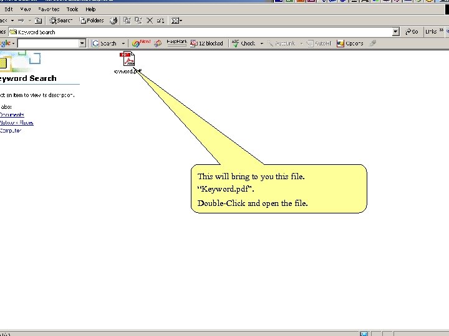This screenshot has width=449, height=336.
Task: Click the Highlight marker icon
Action: [372, 44]
